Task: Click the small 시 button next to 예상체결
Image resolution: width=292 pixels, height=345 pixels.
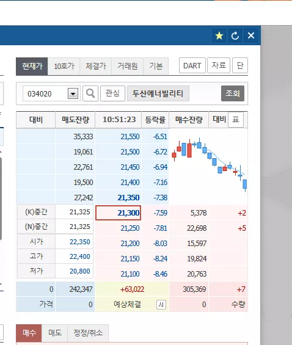Action: 161,305
